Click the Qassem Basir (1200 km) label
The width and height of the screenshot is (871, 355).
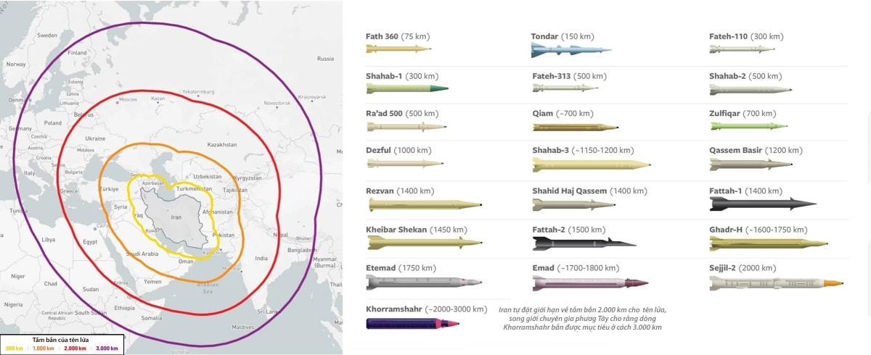[756, 150]
